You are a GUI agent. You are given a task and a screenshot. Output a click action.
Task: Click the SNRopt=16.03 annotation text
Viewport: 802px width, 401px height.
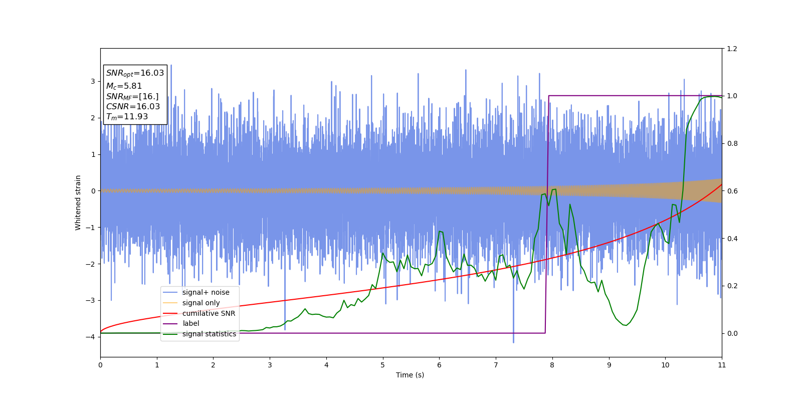[x=135, y=73]
